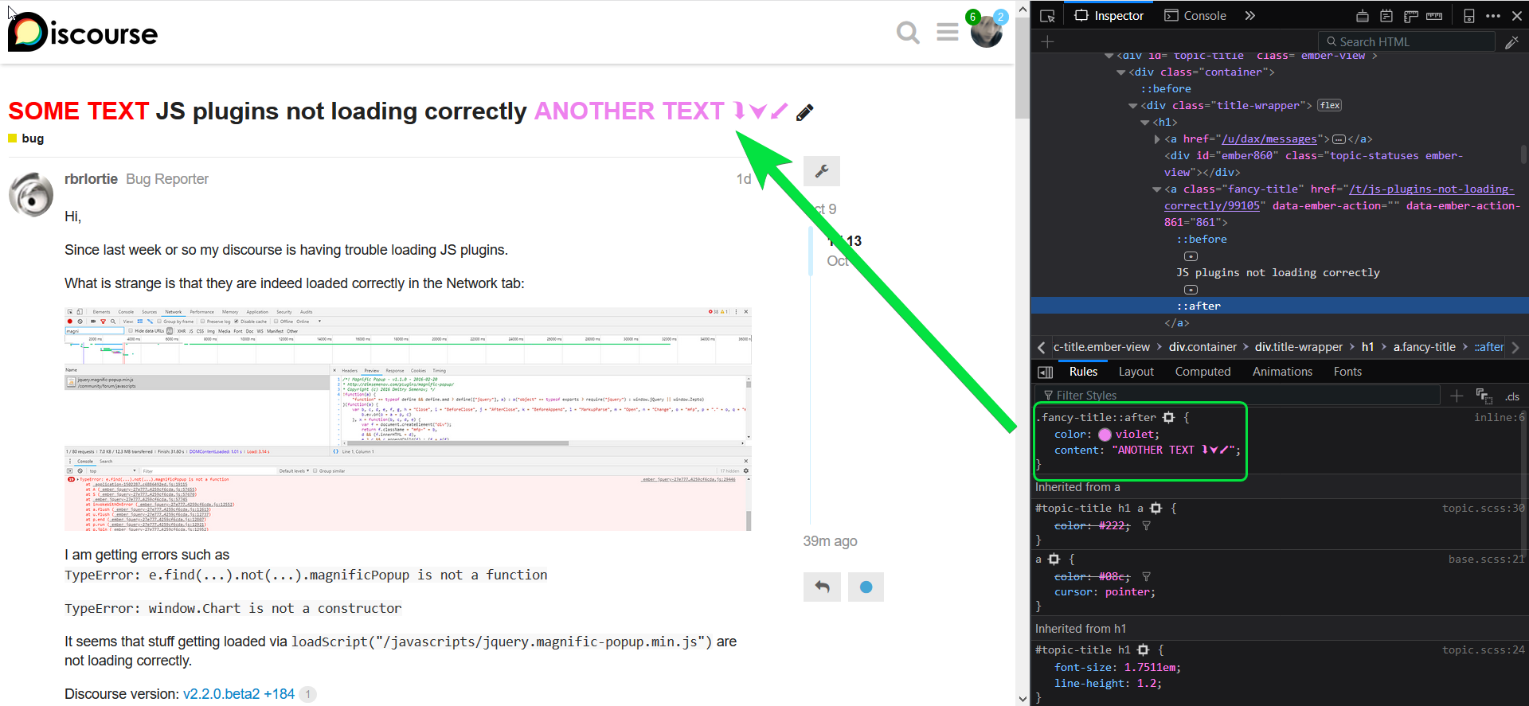Image resolution: width=1529 pixels, height=706 pixels.
Task: Toggle responsive design mode icon
Action: pos(1469,16)
